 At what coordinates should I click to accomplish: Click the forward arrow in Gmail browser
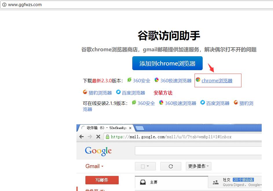pos(90,137)
